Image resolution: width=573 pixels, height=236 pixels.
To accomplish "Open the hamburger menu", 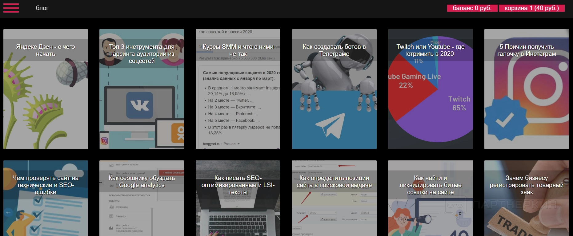I will tap(11, 8).
